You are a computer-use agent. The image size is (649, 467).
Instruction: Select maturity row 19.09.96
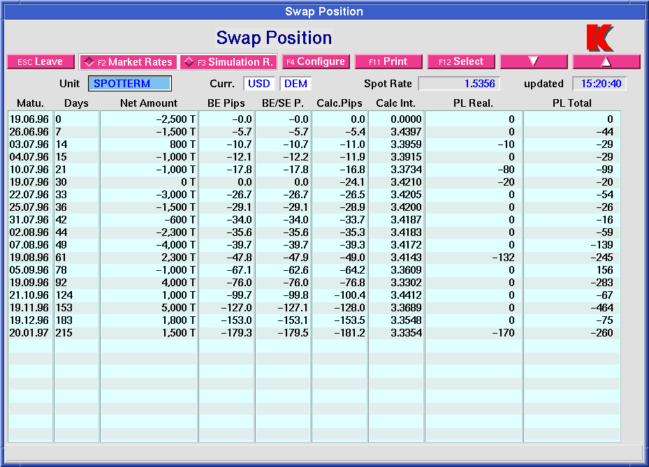pyautogui.click(x=314, y=283)
